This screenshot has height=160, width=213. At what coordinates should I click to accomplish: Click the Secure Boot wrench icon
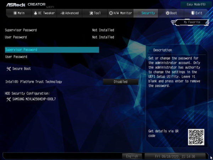pyautogui.click(x=9, y=69)
